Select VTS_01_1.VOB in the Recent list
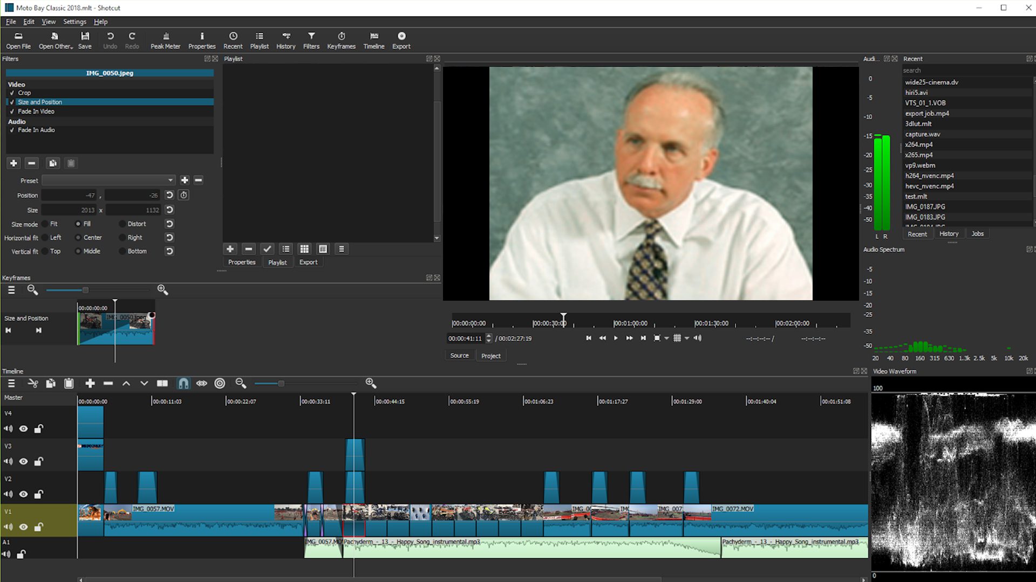 [x=925, y=102]
